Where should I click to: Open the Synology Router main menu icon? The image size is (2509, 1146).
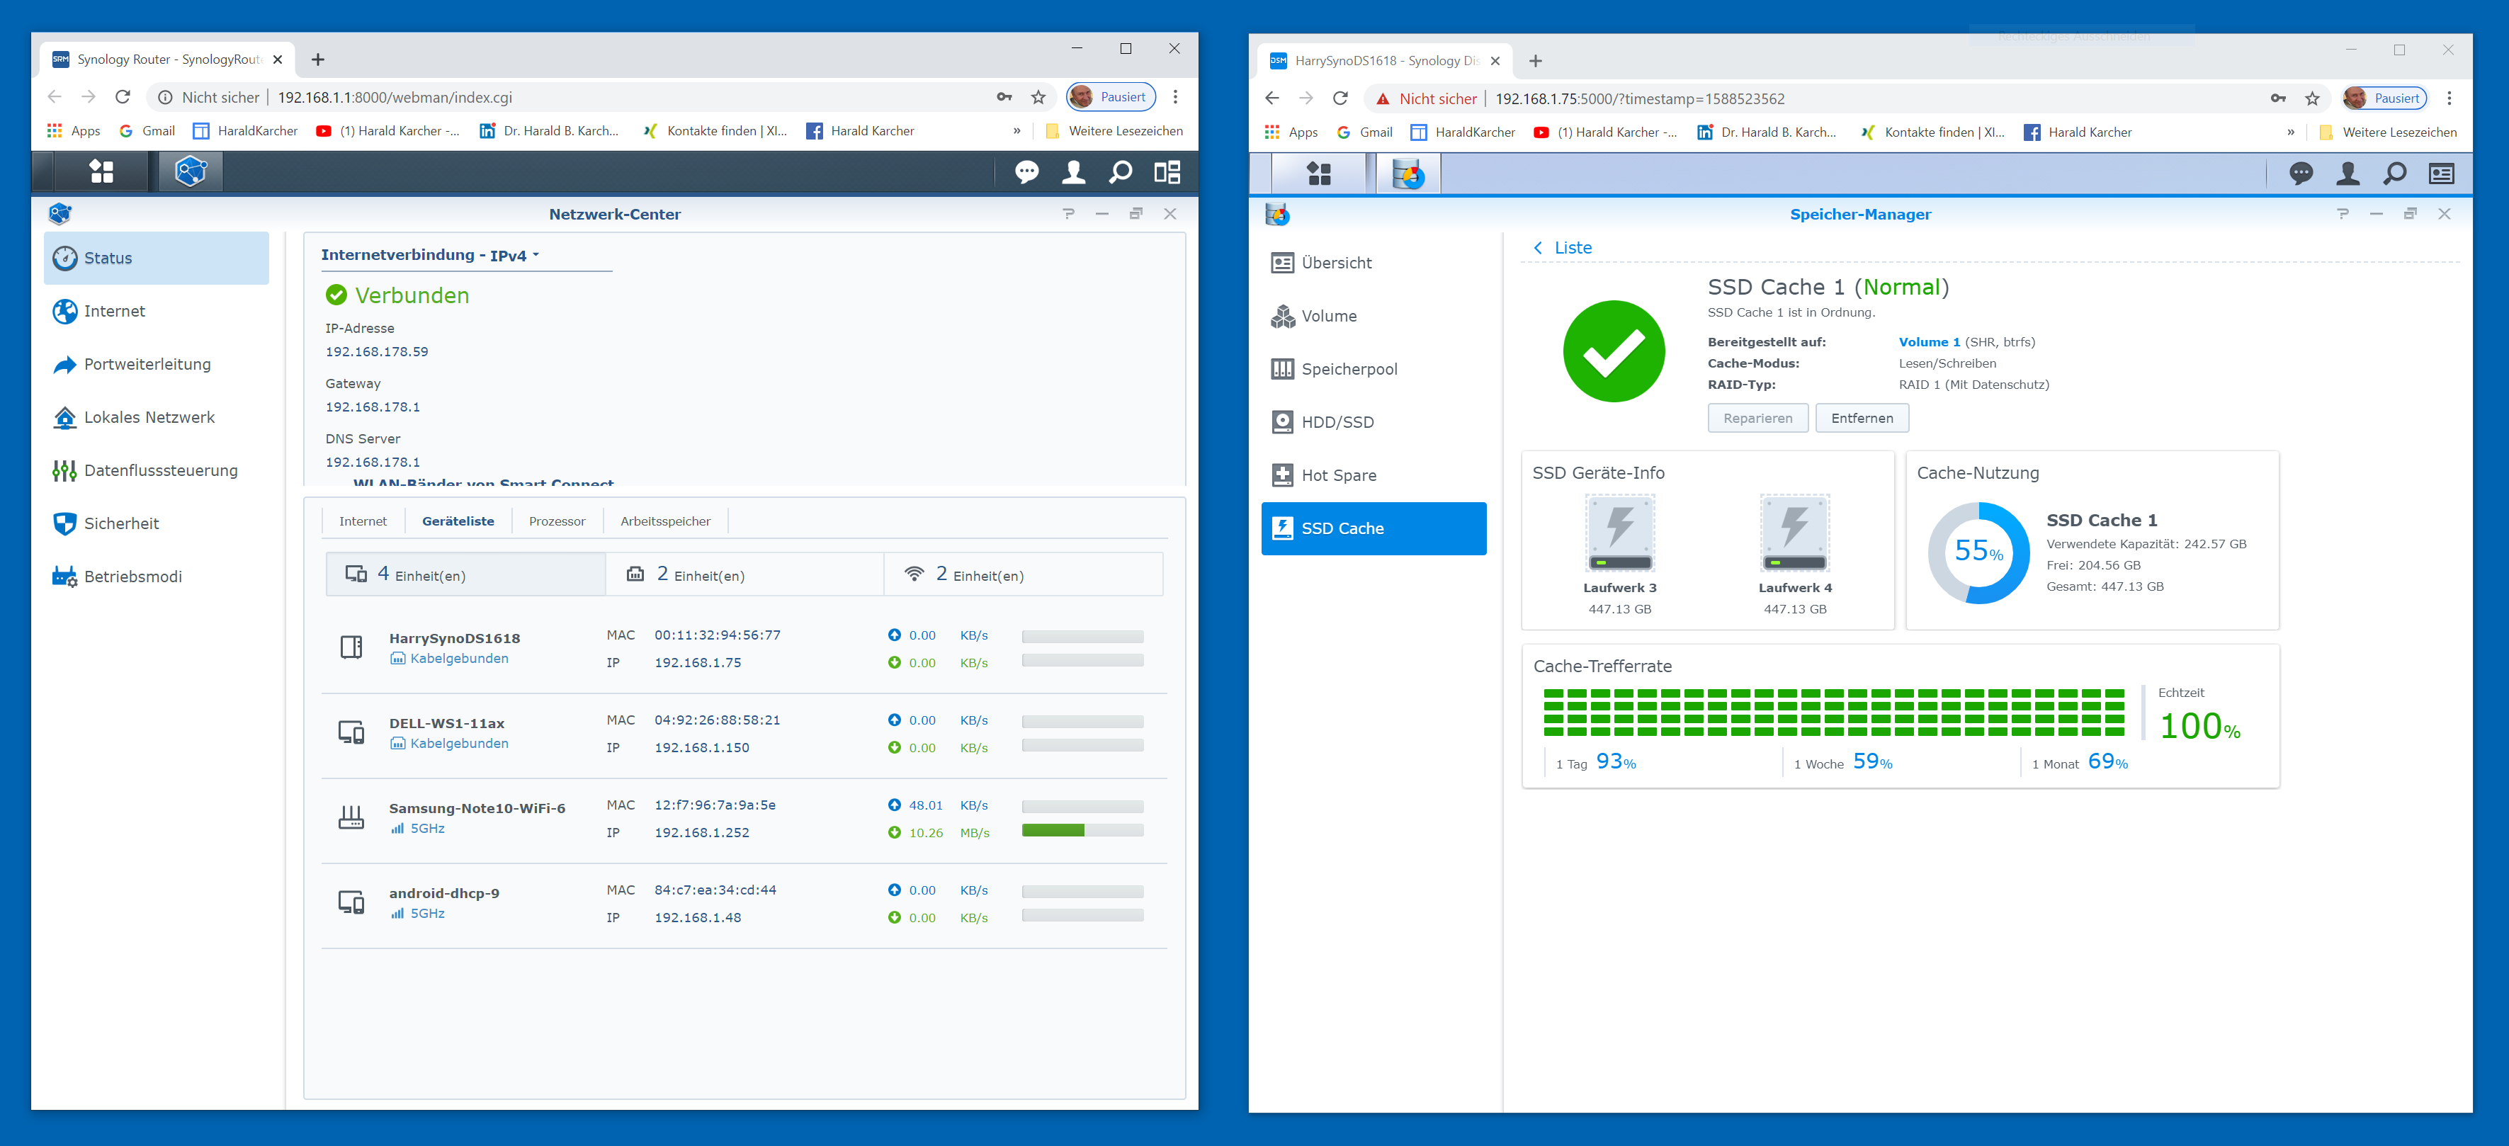point(101,172)
